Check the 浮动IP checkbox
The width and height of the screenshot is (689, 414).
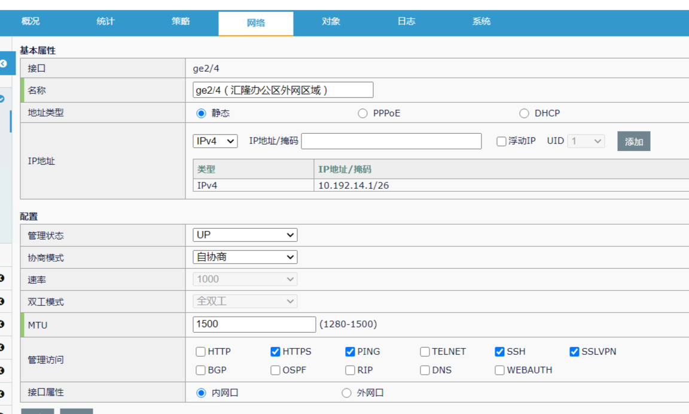click(x=502, y=142)
